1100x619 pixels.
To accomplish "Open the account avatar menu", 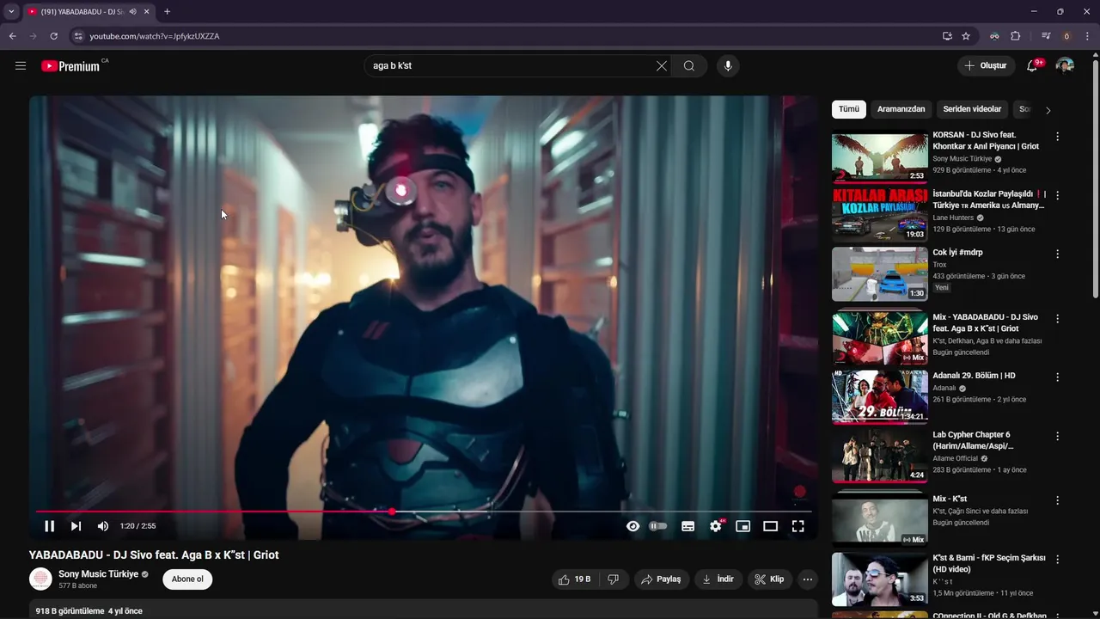I will point(1065,65).
